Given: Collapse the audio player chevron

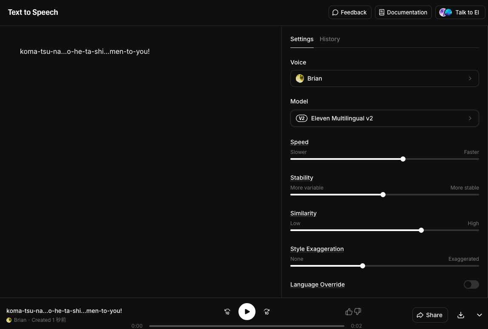Looking at the screenshot, I should 479,315.
